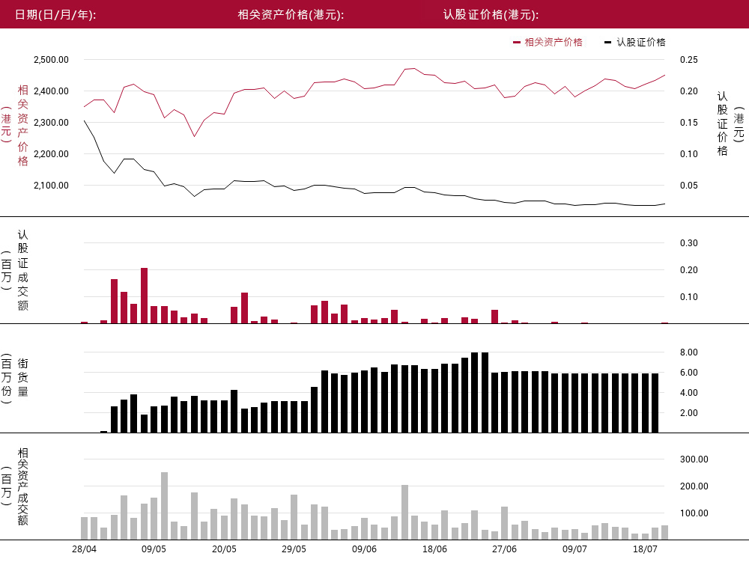Click the 4.00 outstanding quantity axis value
This screenshot has width=749, height=562.
point(689,393)
